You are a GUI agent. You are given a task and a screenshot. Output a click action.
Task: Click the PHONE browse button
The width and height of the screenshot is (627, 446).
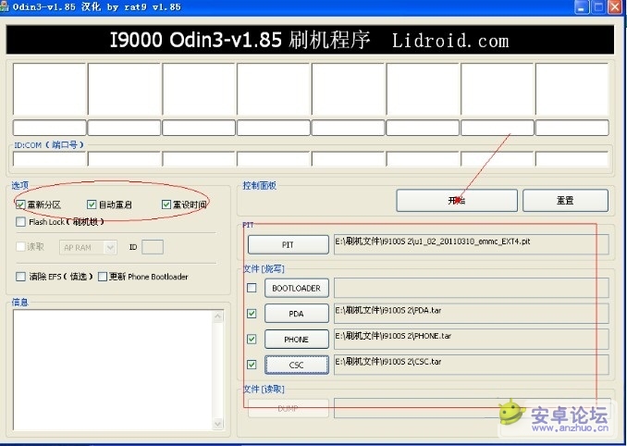click(x=297, y=340)
